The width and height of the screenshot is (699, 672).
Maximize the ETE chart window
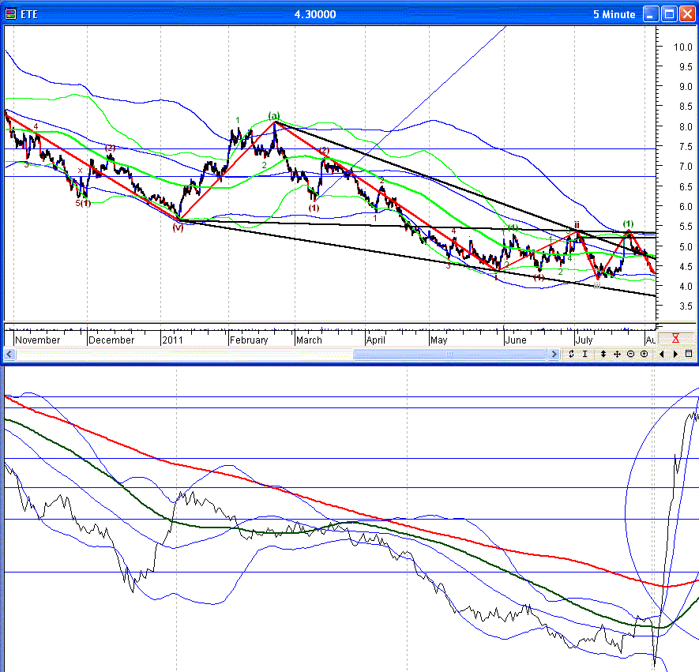point(669,14)
